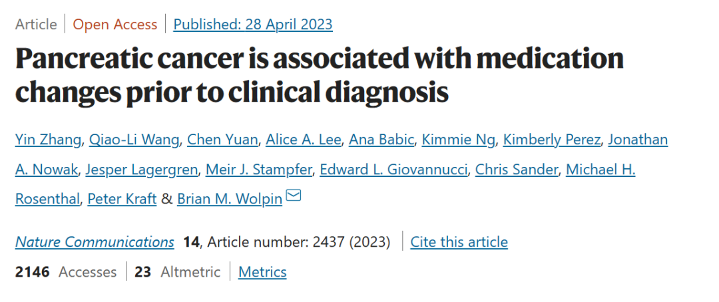Click the Ana Babic author name
Screen dimensions: 719x302
pyautogui.click(x=381, y=140)
